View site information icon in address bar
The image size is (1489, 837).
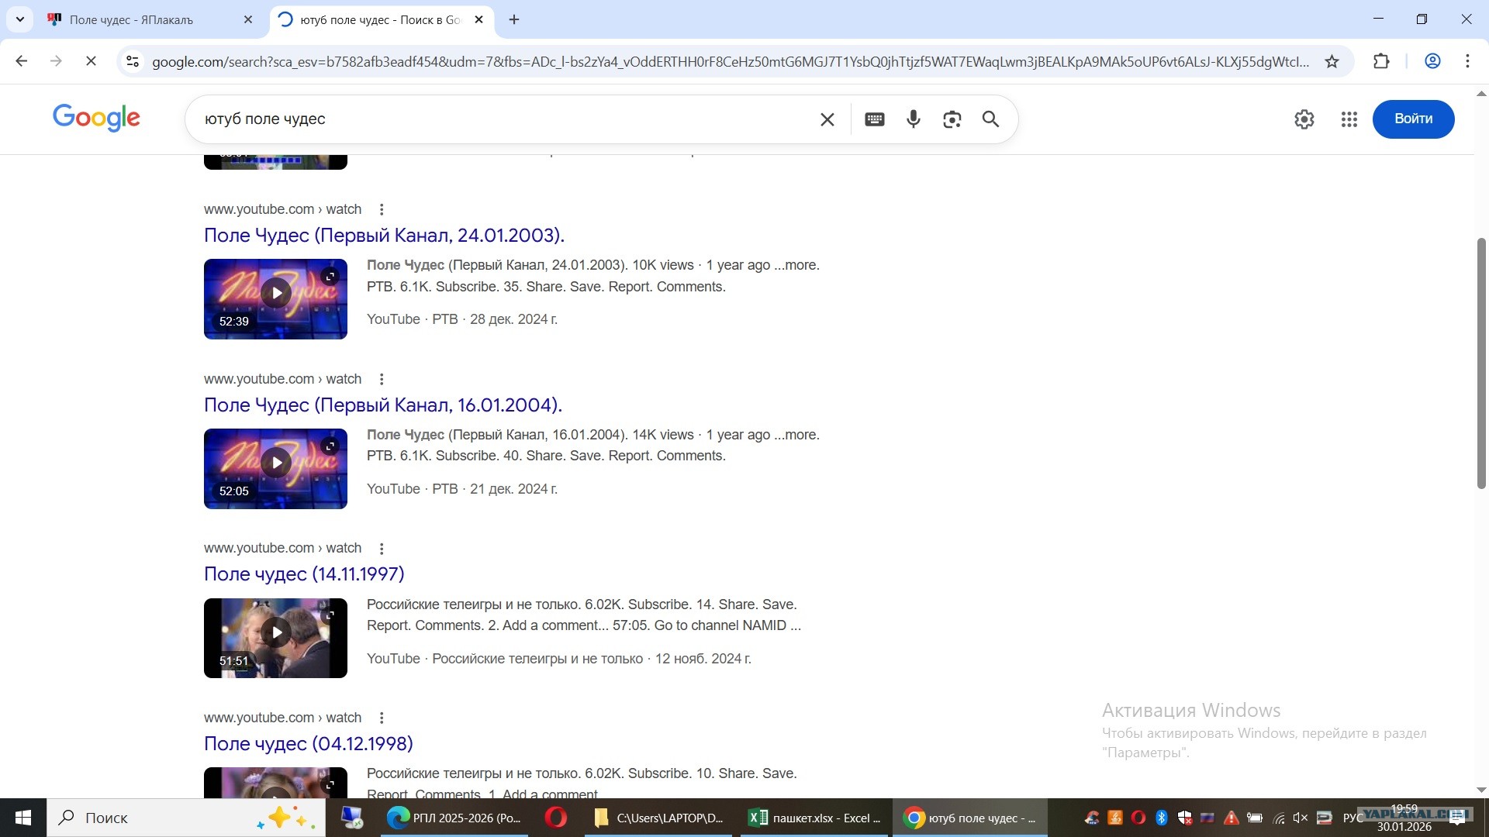(133, 61)
